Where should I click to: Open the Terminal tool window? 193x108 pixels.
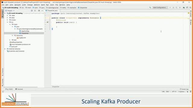pos(19,89)
